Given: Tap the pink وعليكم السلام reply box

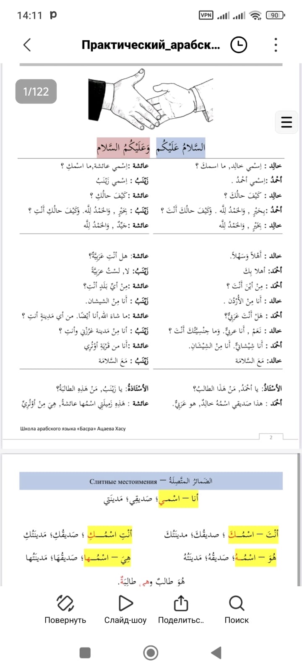Looking at the screenshot, I should [124, 147].
